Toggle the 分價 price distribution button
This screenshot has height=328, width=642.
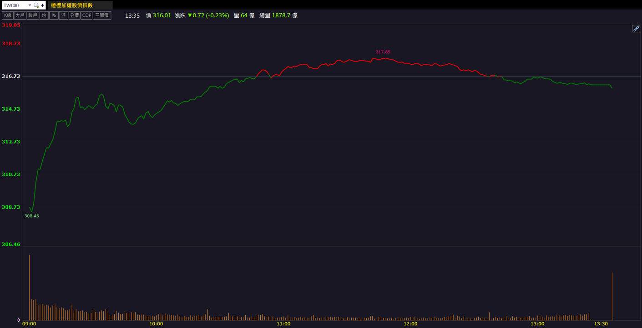(75, 15)
